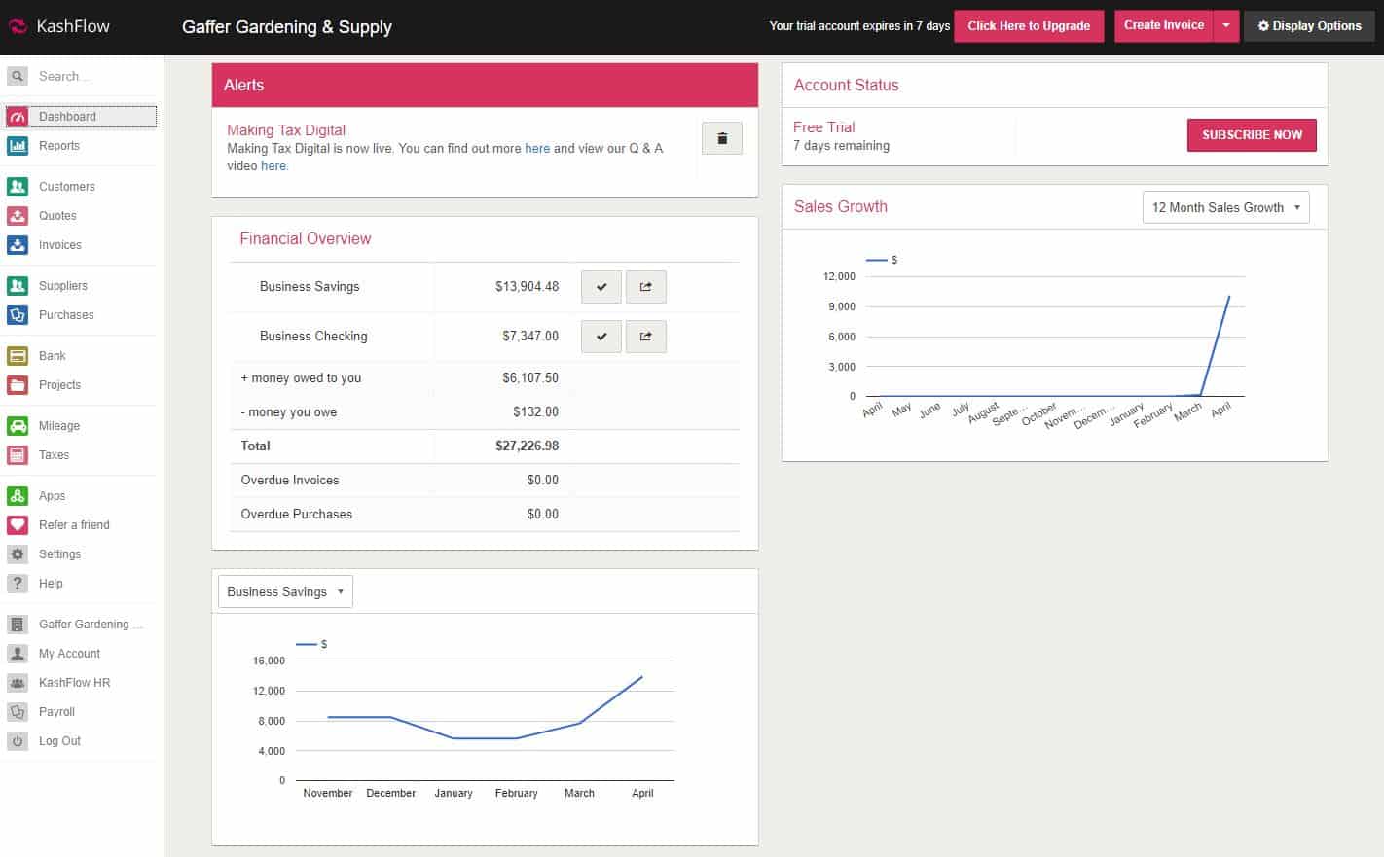Screen dimensions: 1384x857
Task: Click Log Out label in sidebar
Action: pyautogui.click(x=59, y=741)
